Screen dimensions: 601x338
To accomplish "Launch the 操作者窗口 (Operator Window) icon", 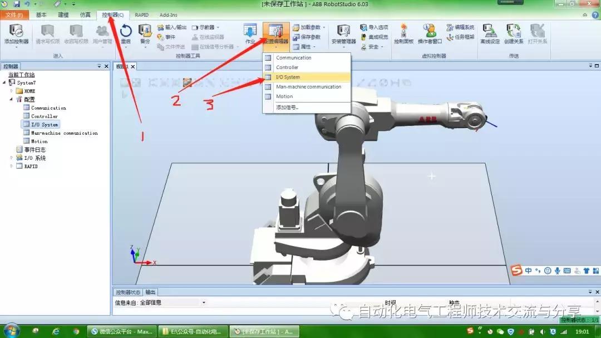I will click(430, 33).
